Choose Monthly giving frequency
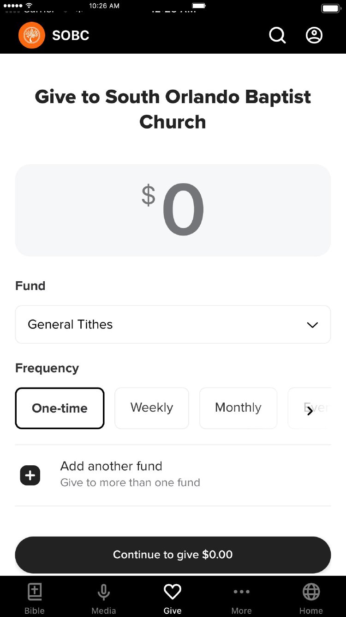 point(238,408)
